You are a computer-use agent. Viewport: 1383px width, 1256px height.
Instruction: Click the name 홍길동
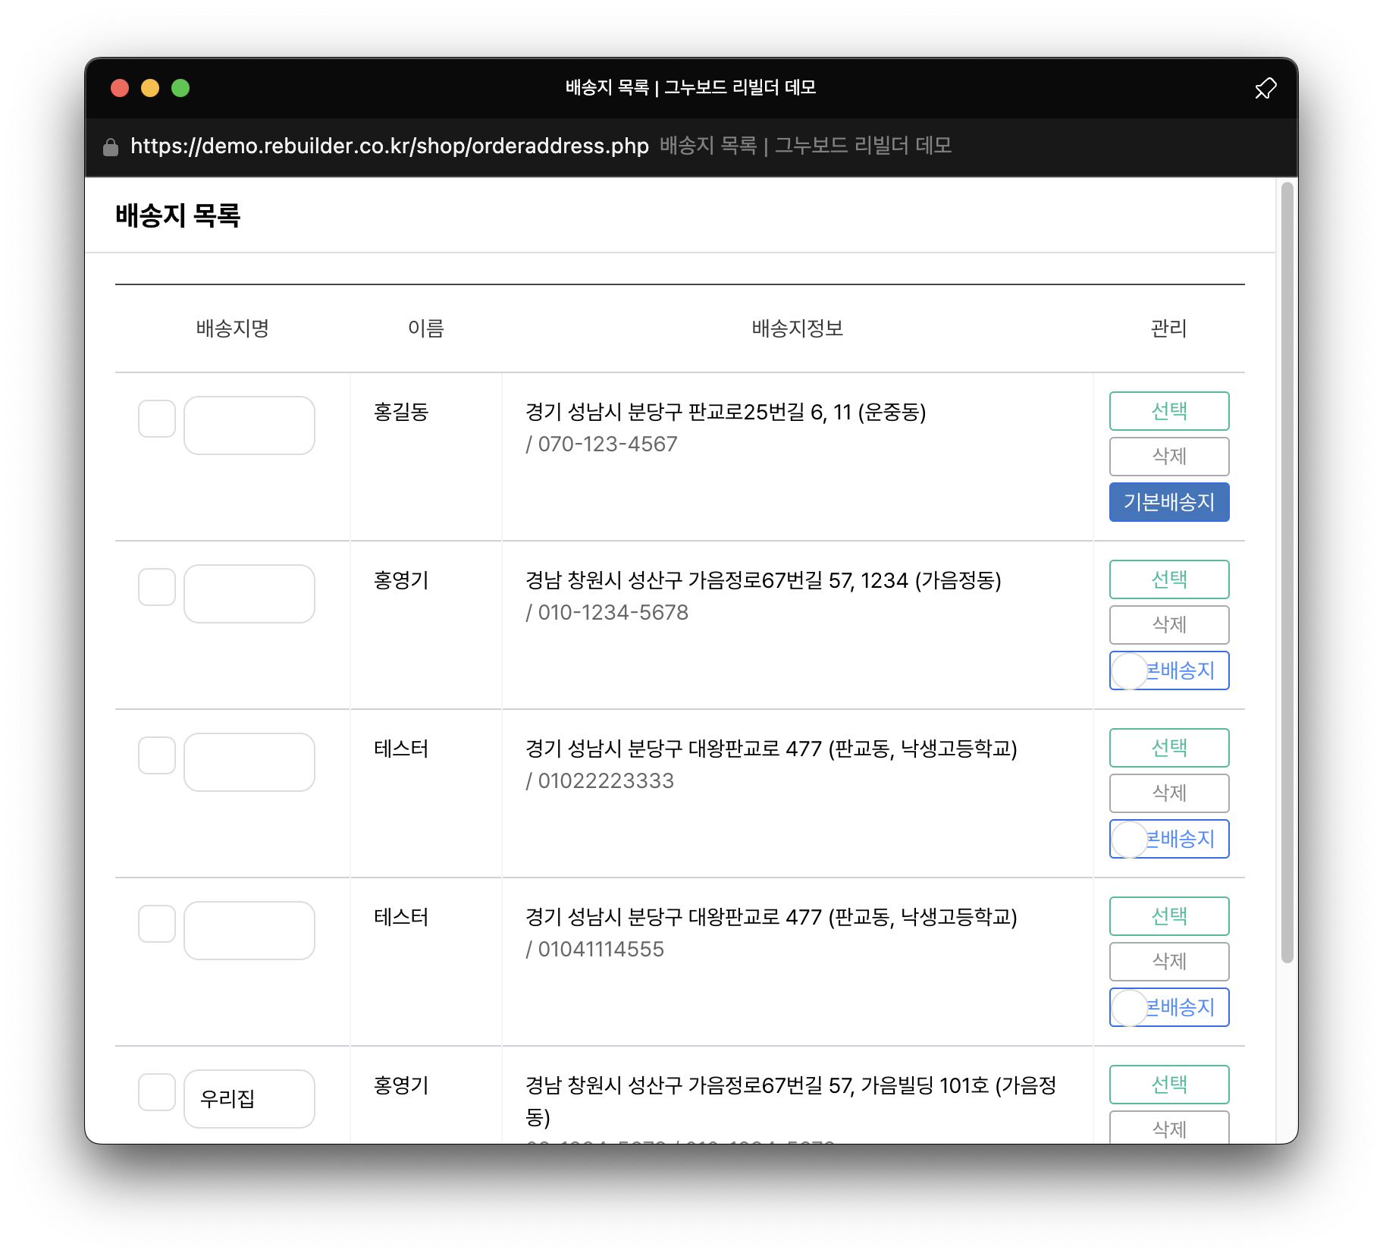tap(401, 412)
